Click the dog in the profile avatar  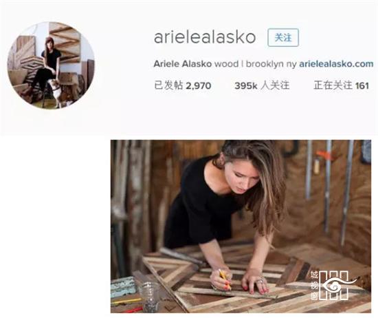(x=55, y=92)
